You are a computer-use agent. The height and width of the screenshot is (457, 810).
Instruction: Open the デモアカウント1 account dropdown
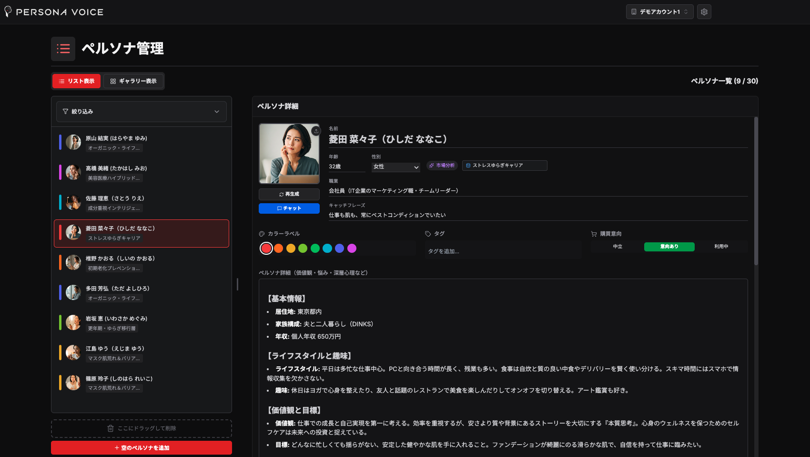[659, 11]
